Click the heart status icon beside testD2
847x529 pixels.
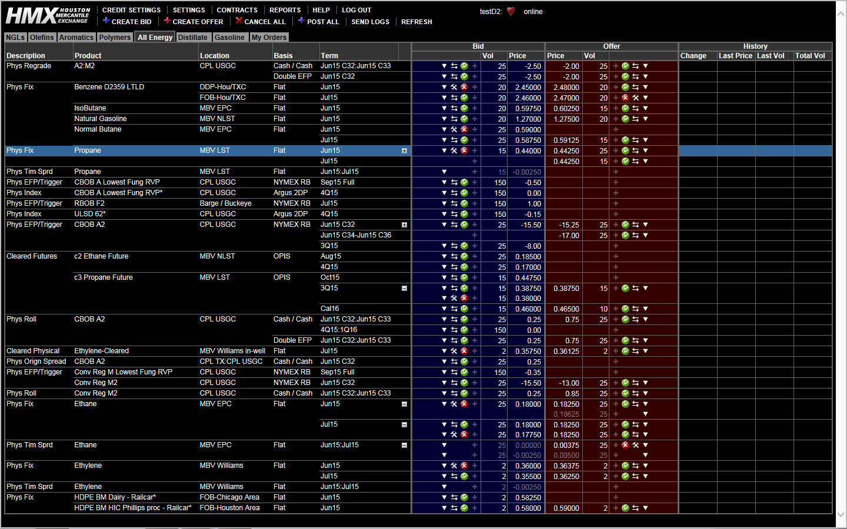point(511,11)
